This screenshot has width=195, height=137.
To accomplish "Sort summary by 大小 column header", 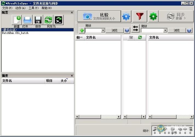I will 67,81.
